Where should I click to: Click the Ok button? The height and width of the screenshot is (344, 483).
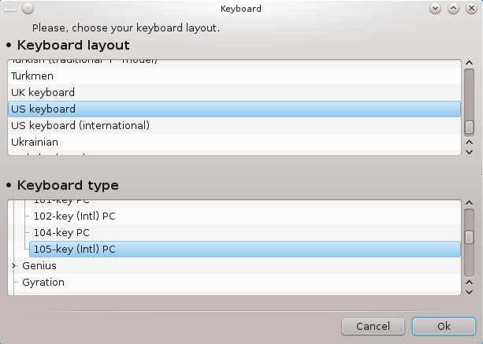tap(444, 326)
